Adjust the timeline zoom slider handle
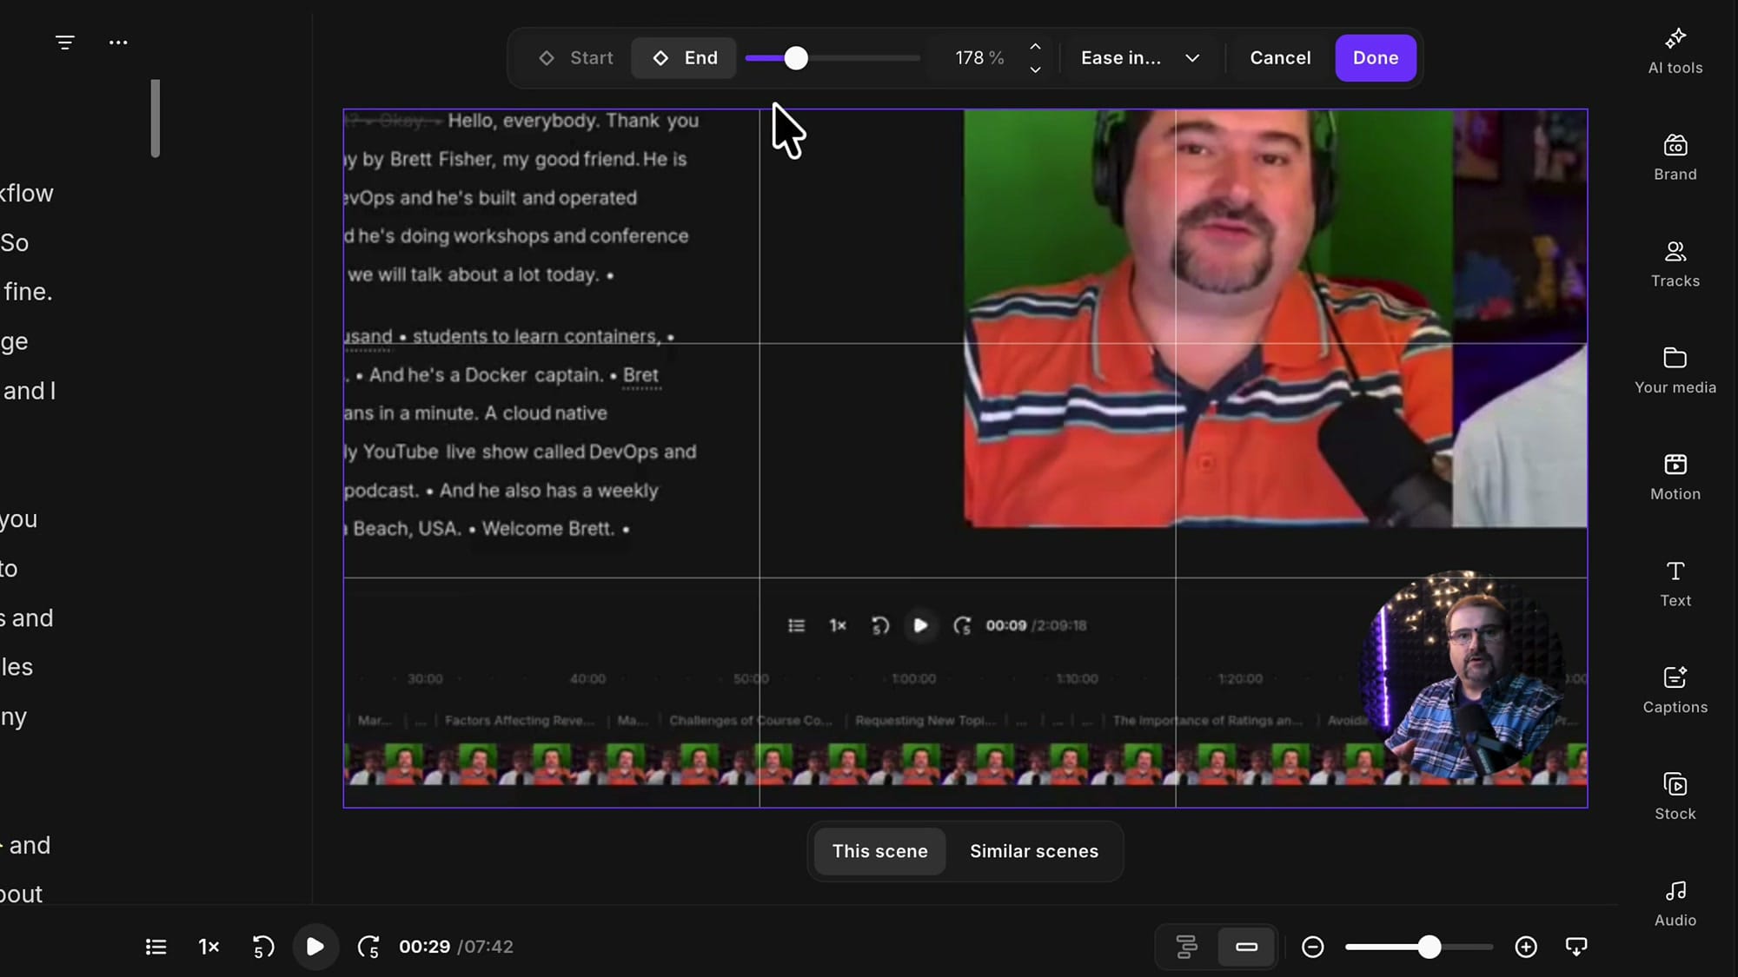 (1430, 947)
